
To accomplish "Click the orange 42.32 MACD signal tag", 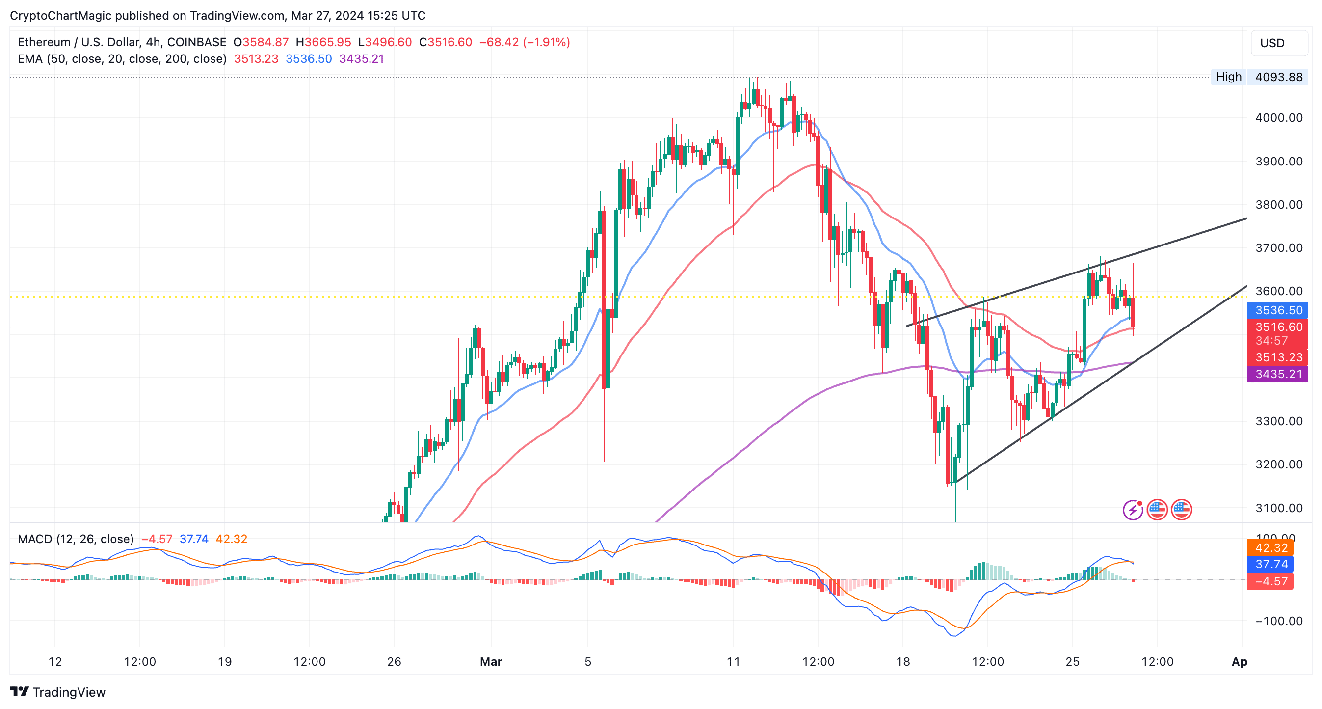I will point(1270,548).
